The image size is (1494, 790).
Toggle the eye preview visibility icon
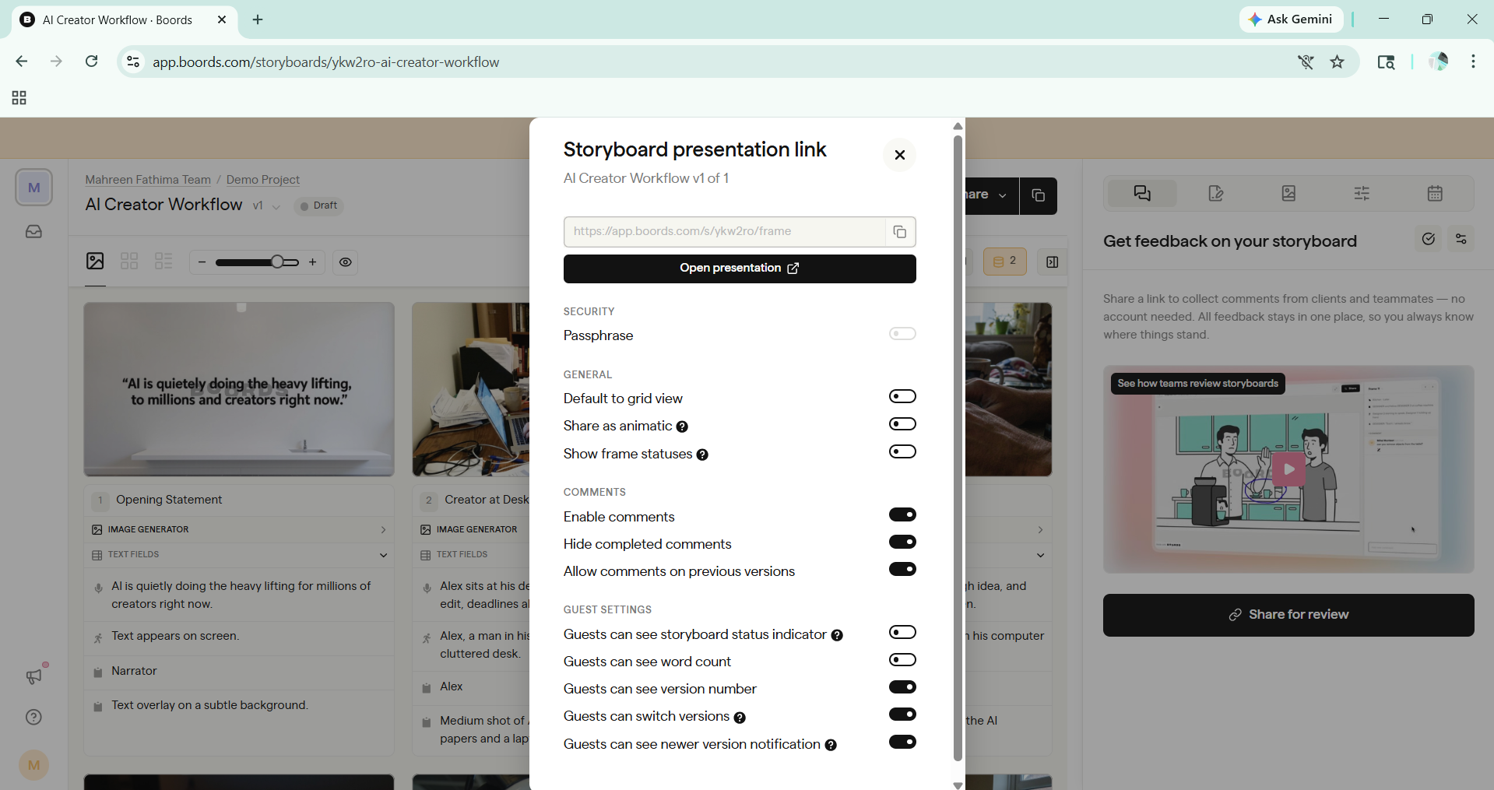coord(345,262)
